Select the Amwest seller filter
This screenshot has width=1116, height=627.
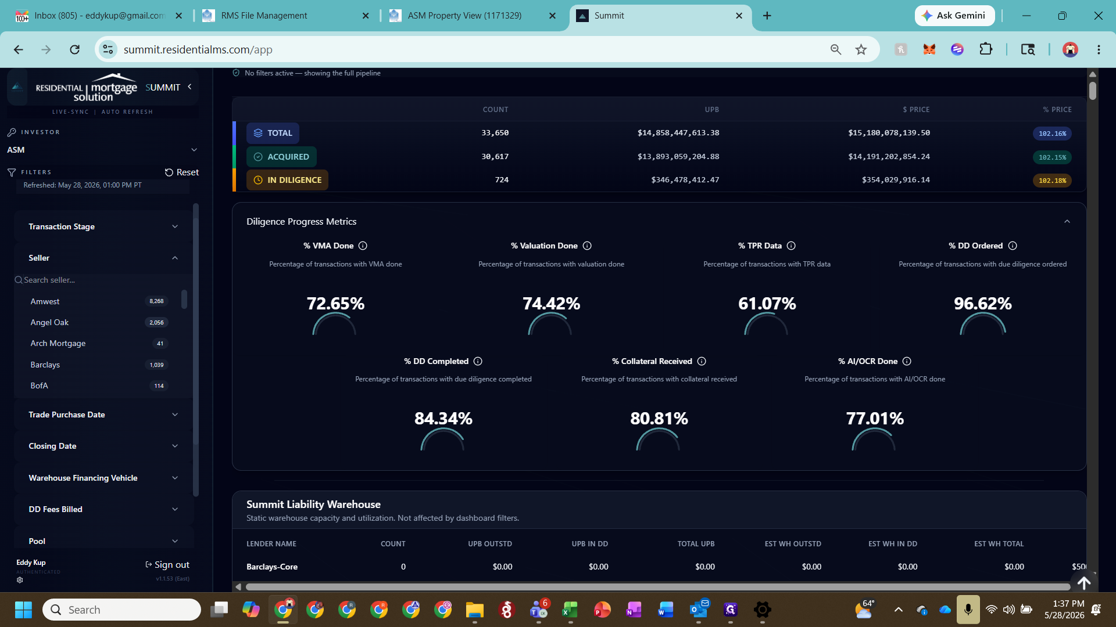pos(99,301)
